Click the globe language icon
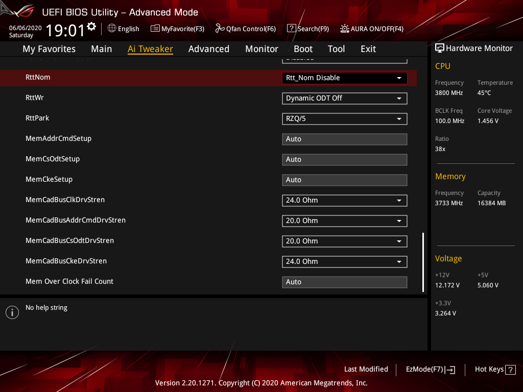 (112, 29)
